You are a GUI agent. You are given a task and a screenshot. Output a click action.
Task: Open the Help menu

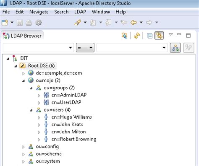point(120,12)
